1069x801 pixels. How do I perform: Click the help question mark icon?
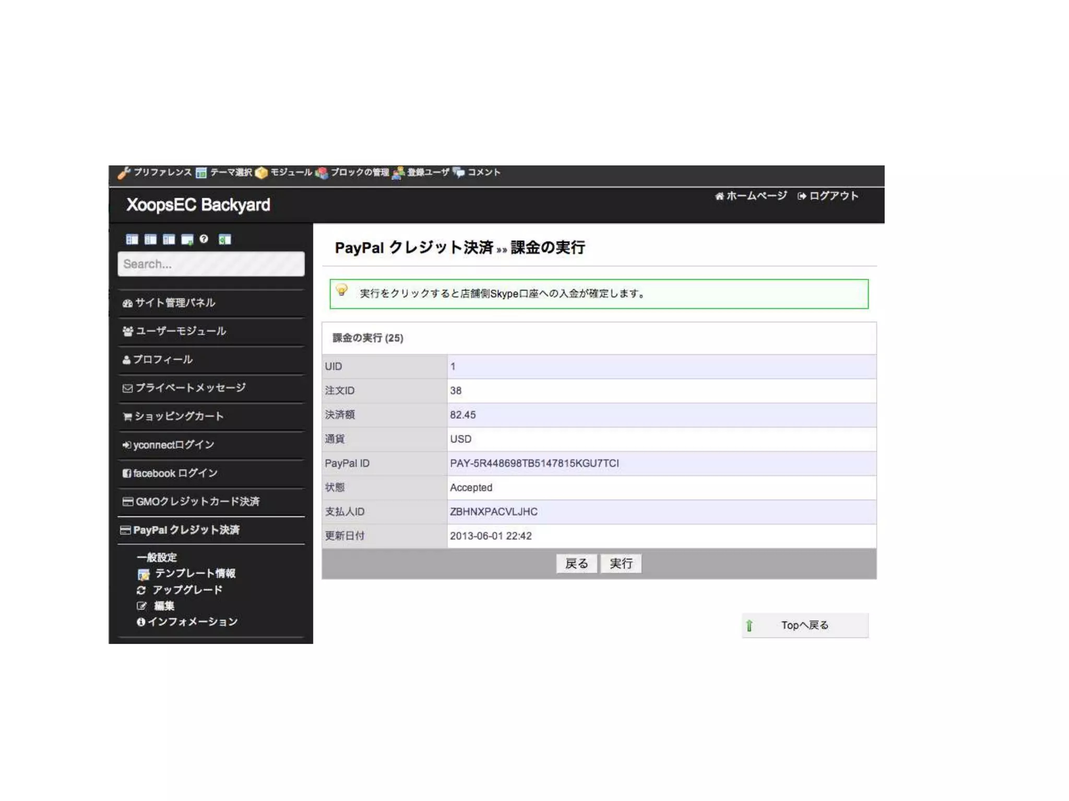coord(204,239)
